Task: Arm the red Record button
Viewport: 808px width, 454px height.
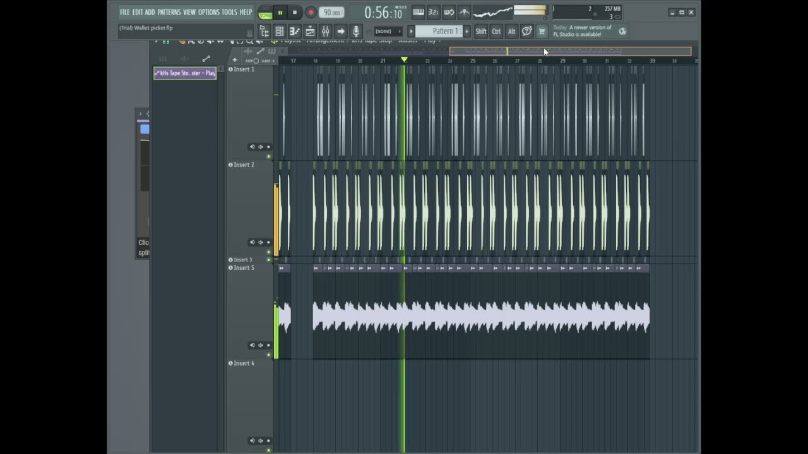Action: 311,13
